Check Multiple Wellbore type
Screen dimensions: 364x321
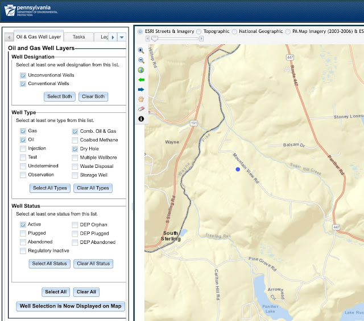(x=75, y=158)
